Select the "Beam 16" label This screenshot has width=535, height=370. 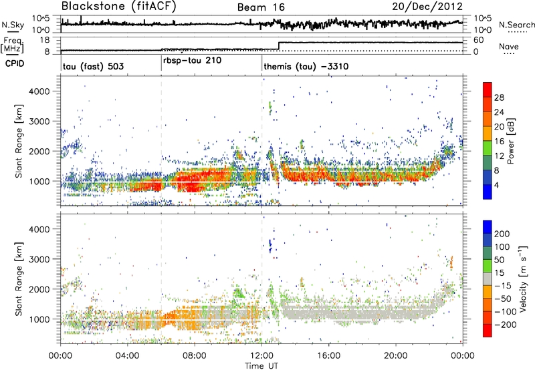261,7
